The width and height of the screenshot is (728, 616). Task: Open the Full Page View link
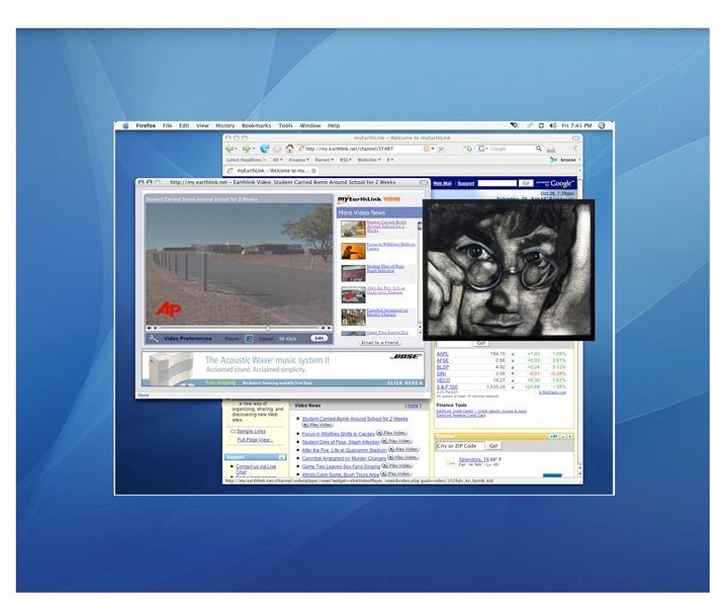tap(255, 440)
